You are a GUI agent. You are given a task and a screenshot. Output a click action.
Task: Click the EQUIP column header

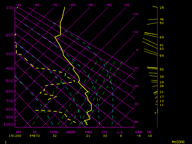point(71,132)
